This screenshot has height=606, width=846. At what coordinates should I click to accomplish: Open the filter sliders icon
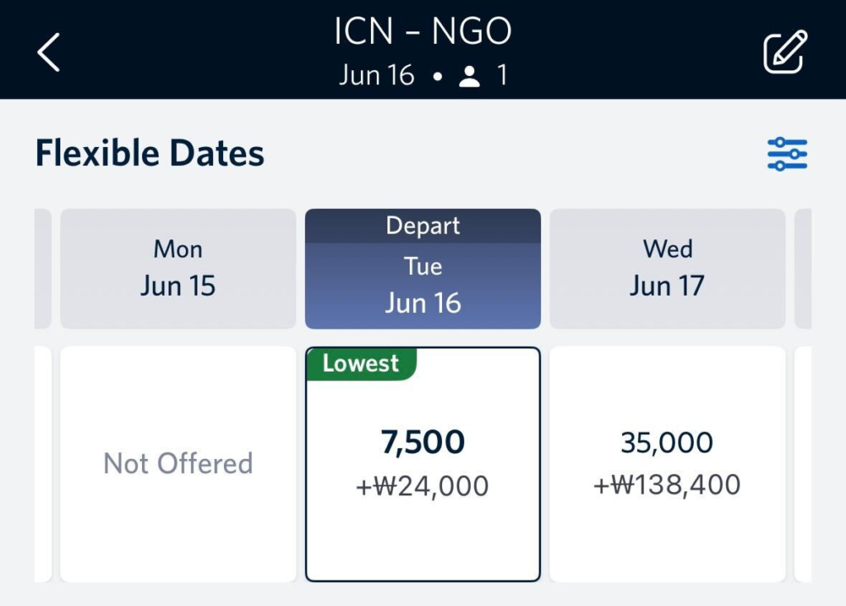coord(787,154)
